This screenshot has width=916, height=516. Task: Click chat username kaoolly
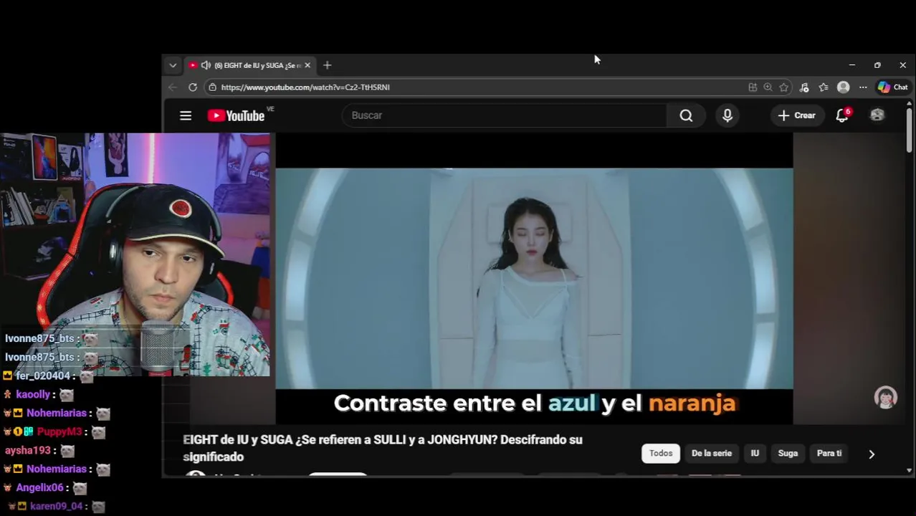click(33, 394)
